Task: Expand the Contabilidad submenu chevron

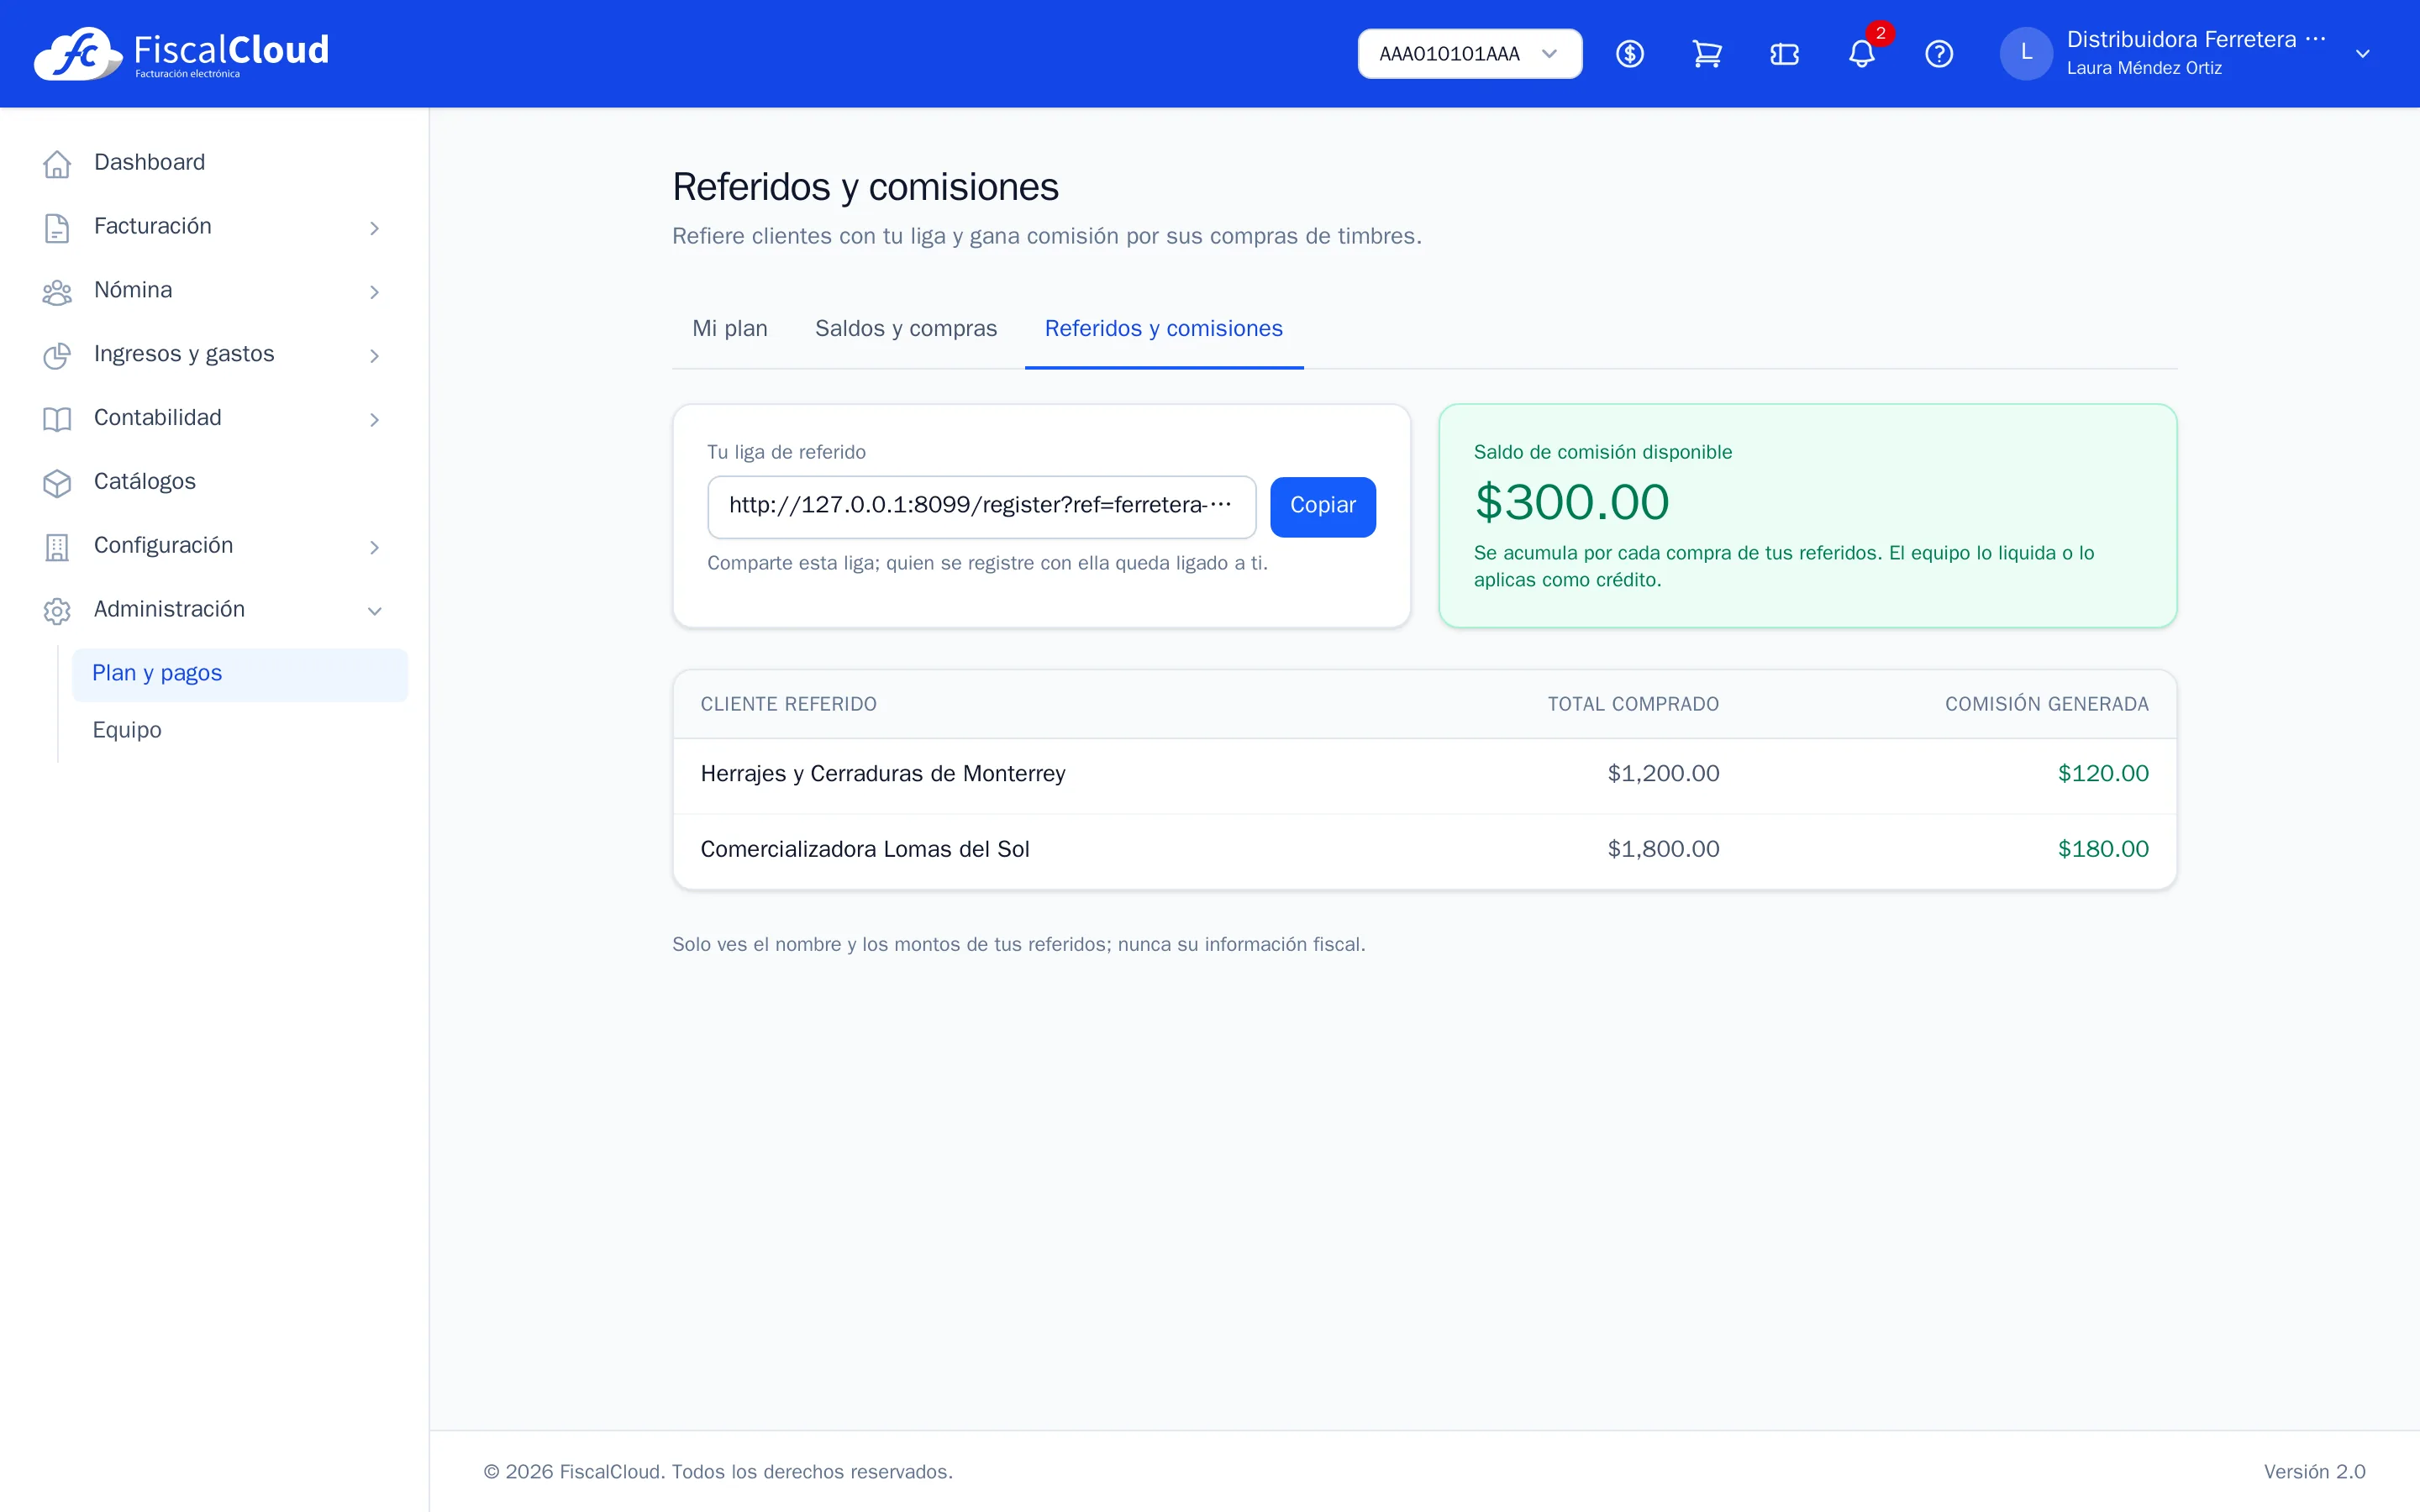Action: click(x=374, y=420)
